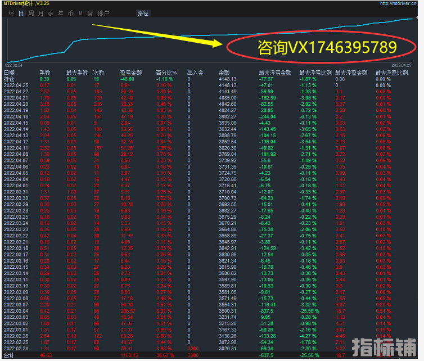The width and height of the screenshot is (424, 361).
Task: Select the M tab in toolbar
Action: coord(80,12)
